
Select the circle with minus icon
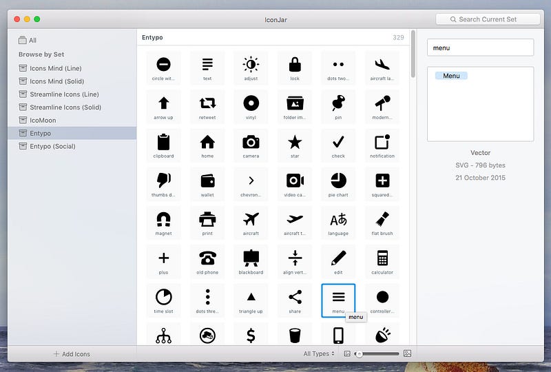163,68
